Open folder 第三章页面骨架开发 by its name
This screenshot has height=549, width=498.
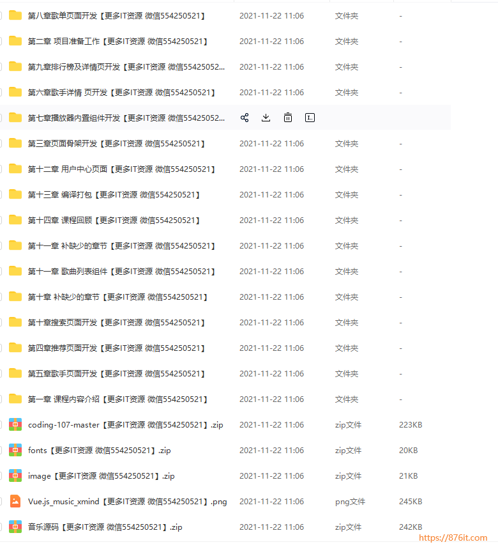click(116, 144)
